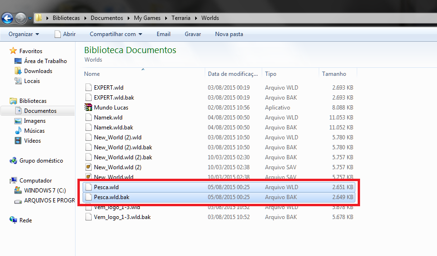
Task: Click the New_World (2).wld file icon
Action: tap(88, 137)
